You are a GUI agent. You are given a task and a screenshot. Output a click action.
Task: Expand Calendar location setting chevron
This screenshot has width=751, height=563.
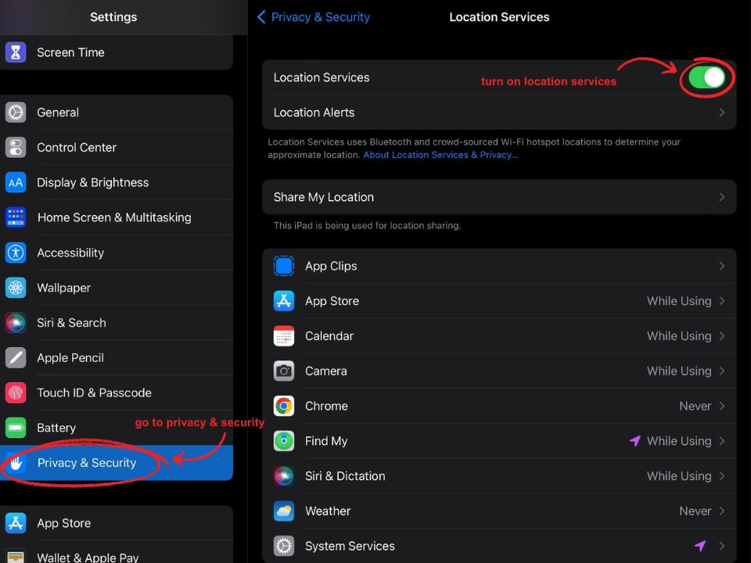click(722, 336)
